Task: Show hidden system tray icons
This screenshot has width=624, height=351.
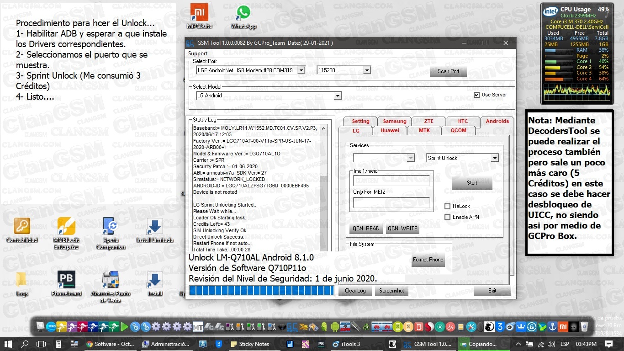Action: (x=518, y=344)
